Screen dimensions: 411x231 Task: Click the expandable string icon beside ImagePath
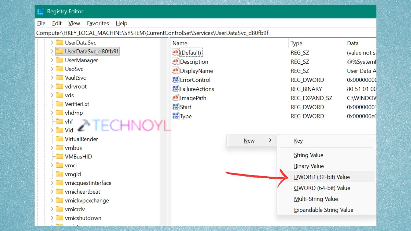coord(176,98)
